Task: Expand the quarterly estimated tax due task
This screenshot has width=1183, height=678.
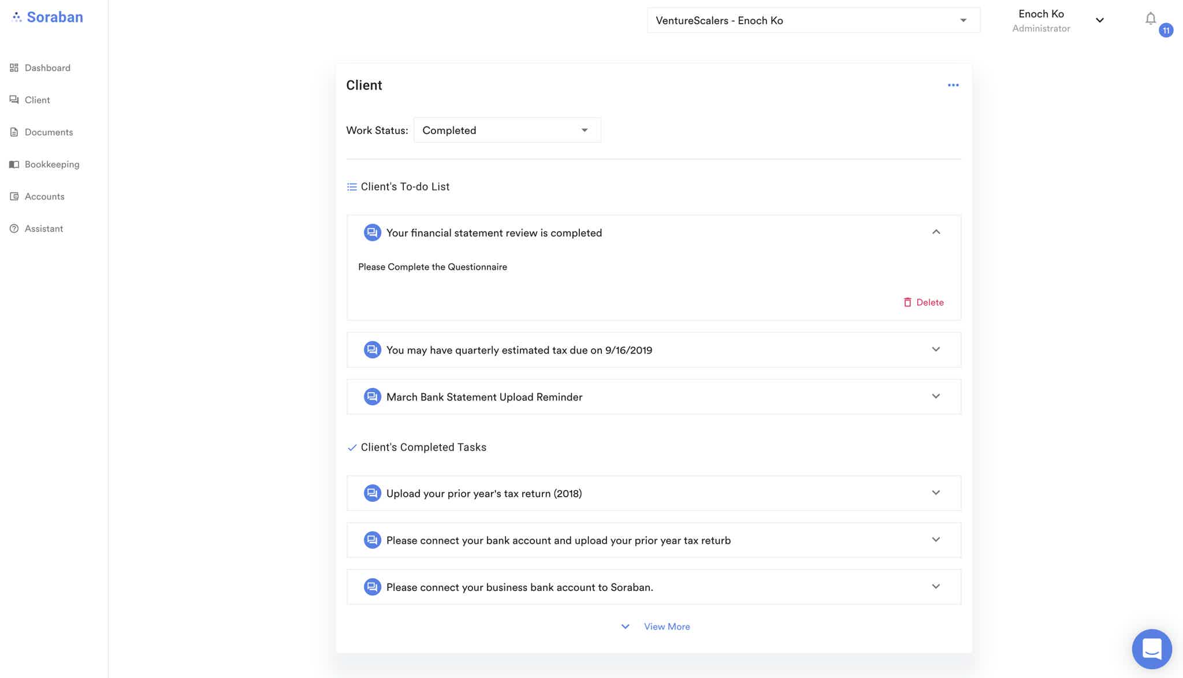Action: (936, 349)
